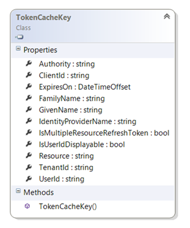Click the wrench icon beside ClientId
The height and width of the screenshot is (228, 190).
click(x=28, y=75)
